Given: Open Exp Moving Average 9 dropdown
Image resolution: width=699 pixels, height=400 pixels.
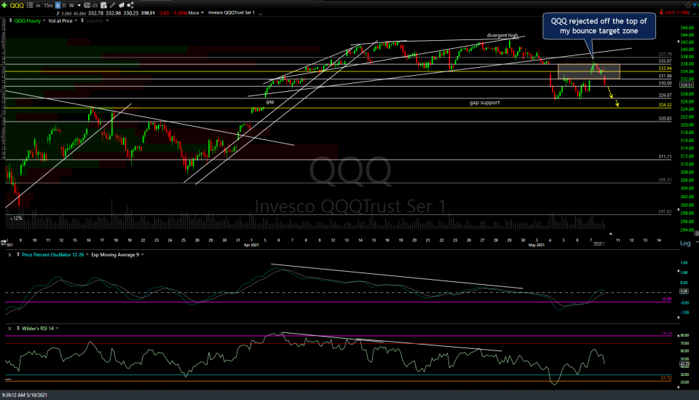Looking at the screenshot, I should (142, 254).
